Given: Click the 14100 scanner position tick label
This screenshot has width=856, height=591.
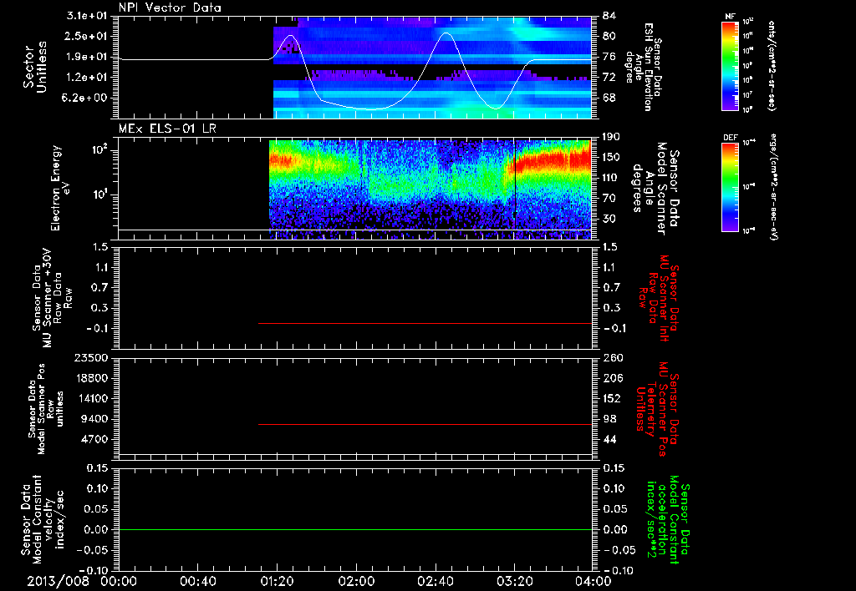Looking at the screenshot, I should coord(90,398).
